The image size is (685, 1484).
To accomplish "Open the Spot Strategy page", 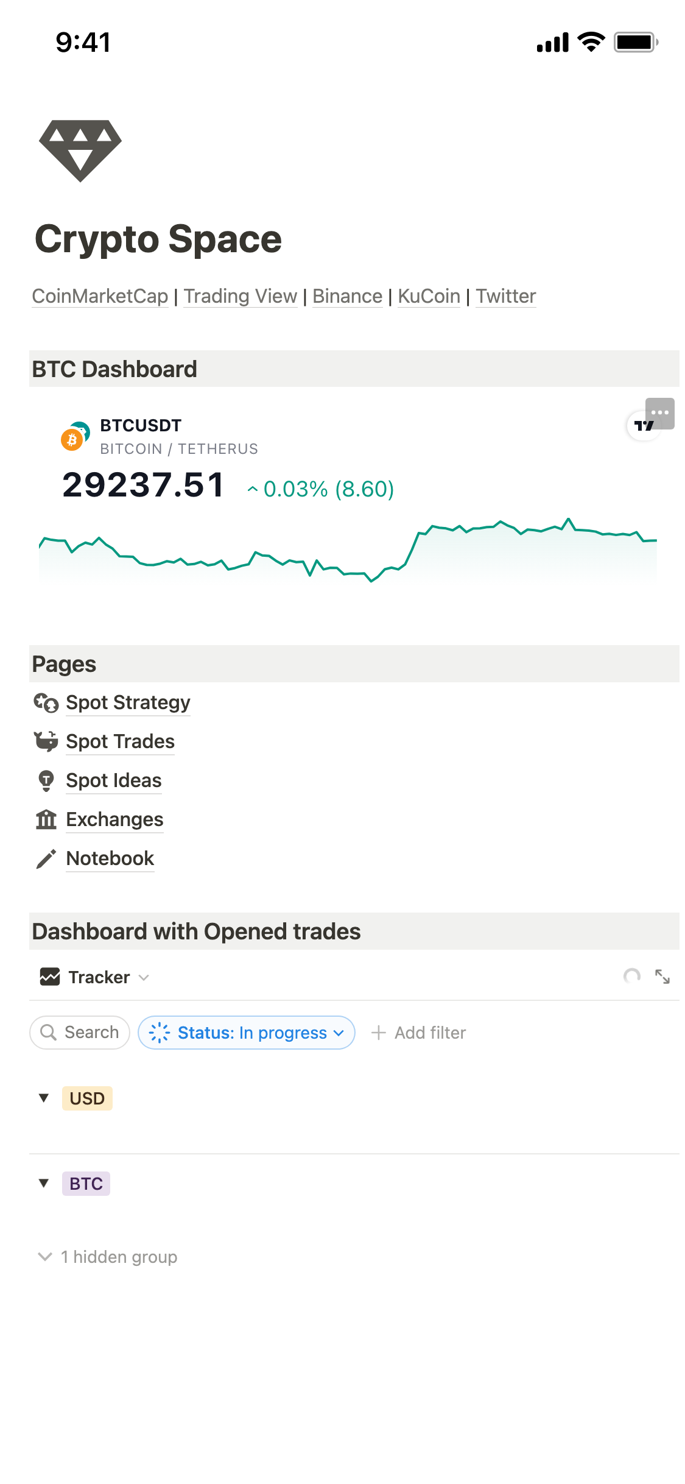I will pyautogui.click(x=128, y=702).
